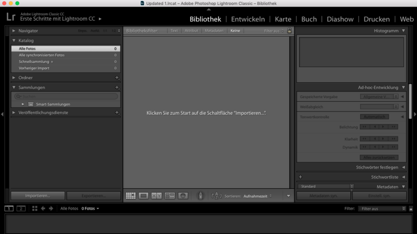Image resolution: width=417 pixels, height=234 pixels.
Task: Switch to Buch module
Action: coord(309,19)
